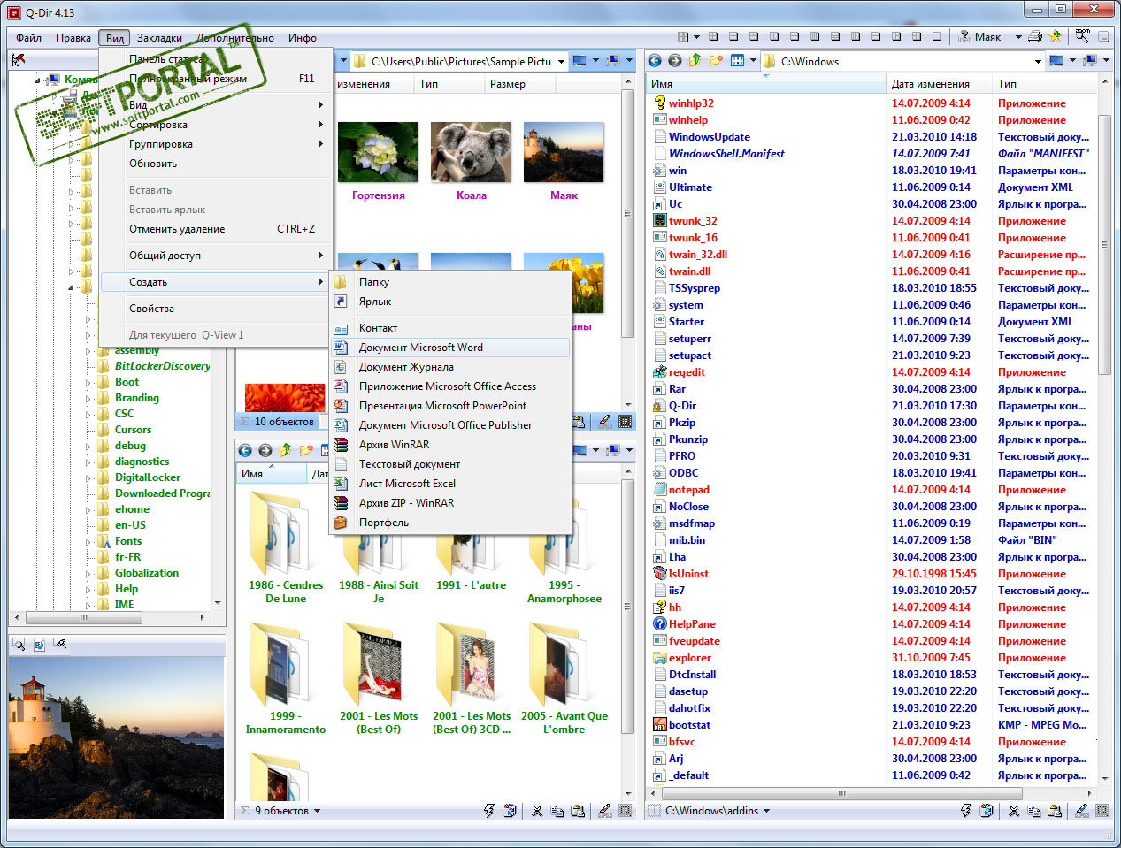Open Сортировка submenu

coord(215,125)
